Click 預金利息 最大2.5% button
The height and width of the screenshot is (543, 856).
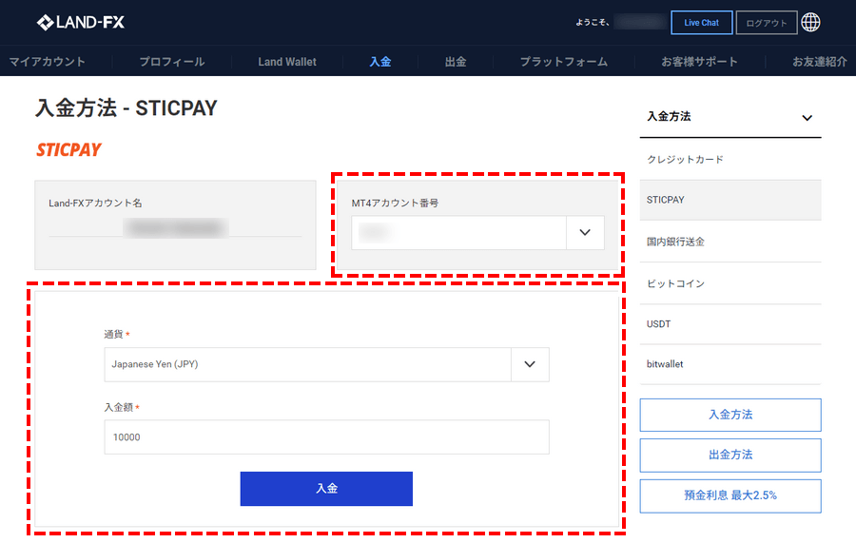point(730,495)
